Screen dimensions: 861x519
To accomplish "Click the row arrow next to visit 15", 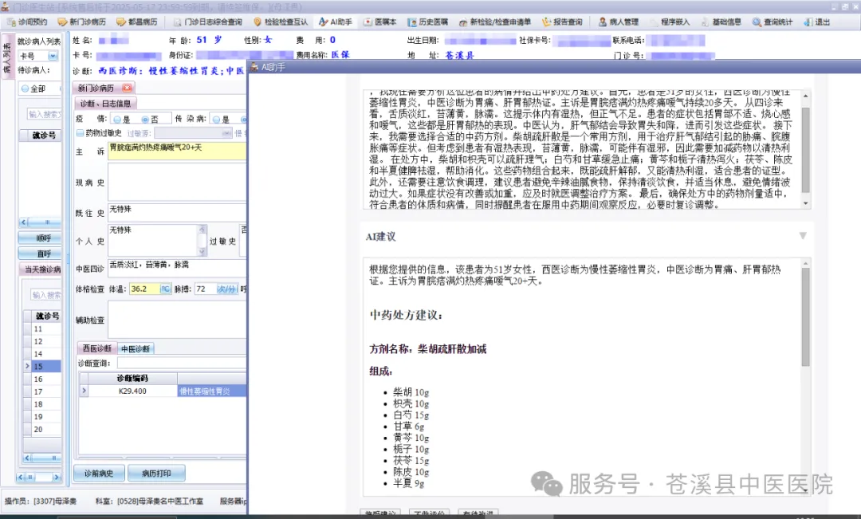I will point(27,366).
